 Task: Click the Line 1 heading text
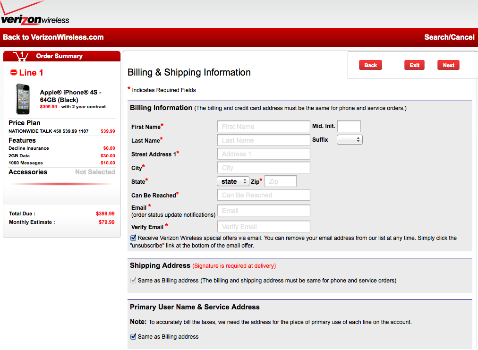click(31, 73)
